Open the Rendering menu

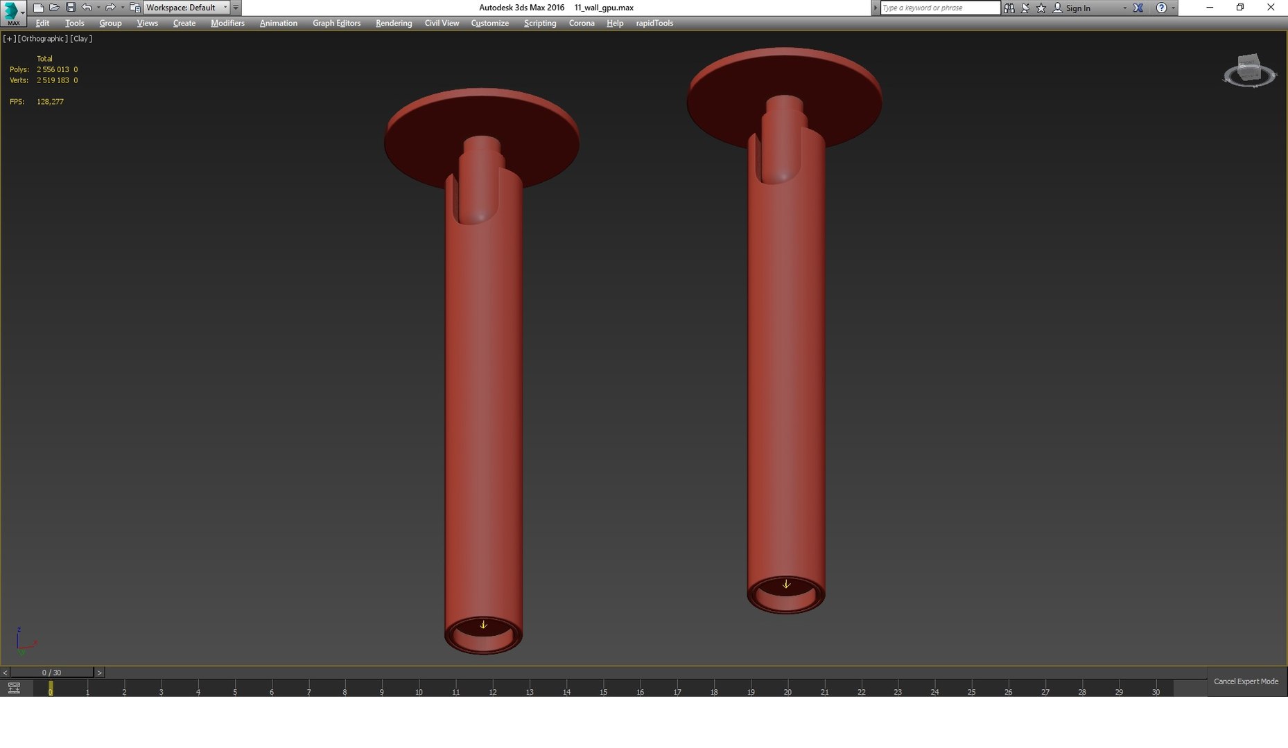click(393, 23)
